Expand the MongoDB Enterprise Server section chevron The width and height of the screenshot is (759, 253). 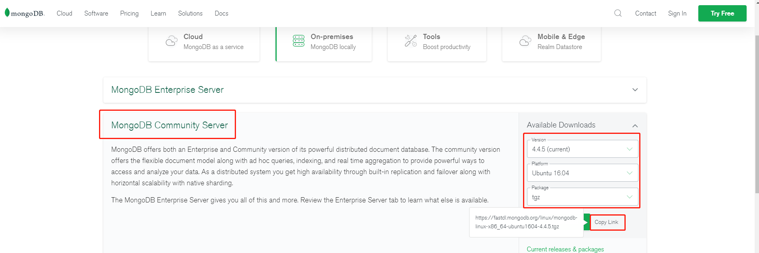point(635,90)
